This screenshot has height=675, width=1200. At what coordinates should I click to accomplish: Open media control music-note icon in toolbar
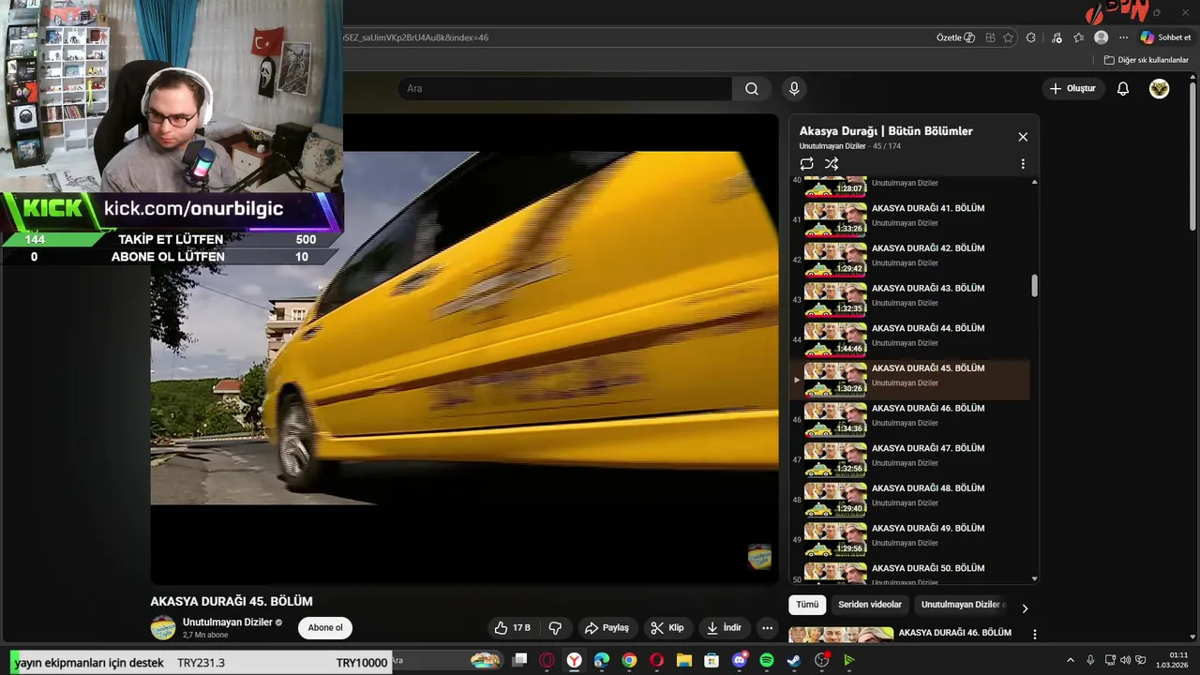[x=1057, y=37]
